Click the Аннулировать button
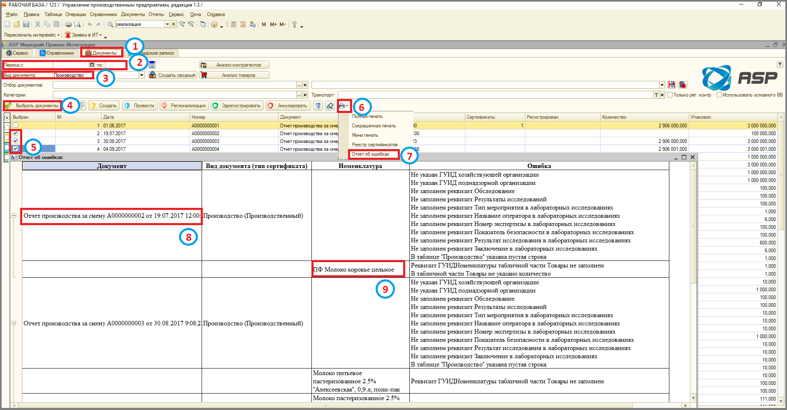This screenshot has height=410, width=787. click(288, 106)
